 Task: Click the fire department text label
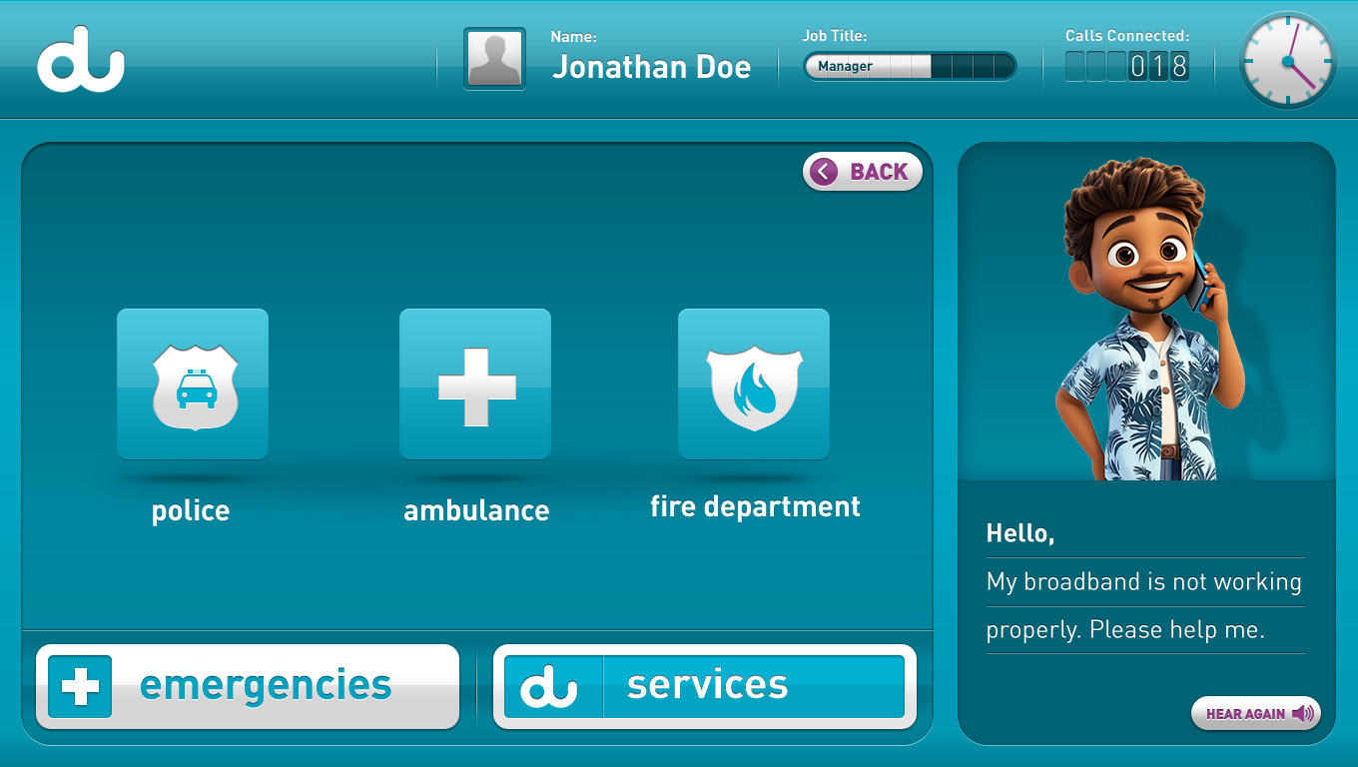click(x=755, y=506)
